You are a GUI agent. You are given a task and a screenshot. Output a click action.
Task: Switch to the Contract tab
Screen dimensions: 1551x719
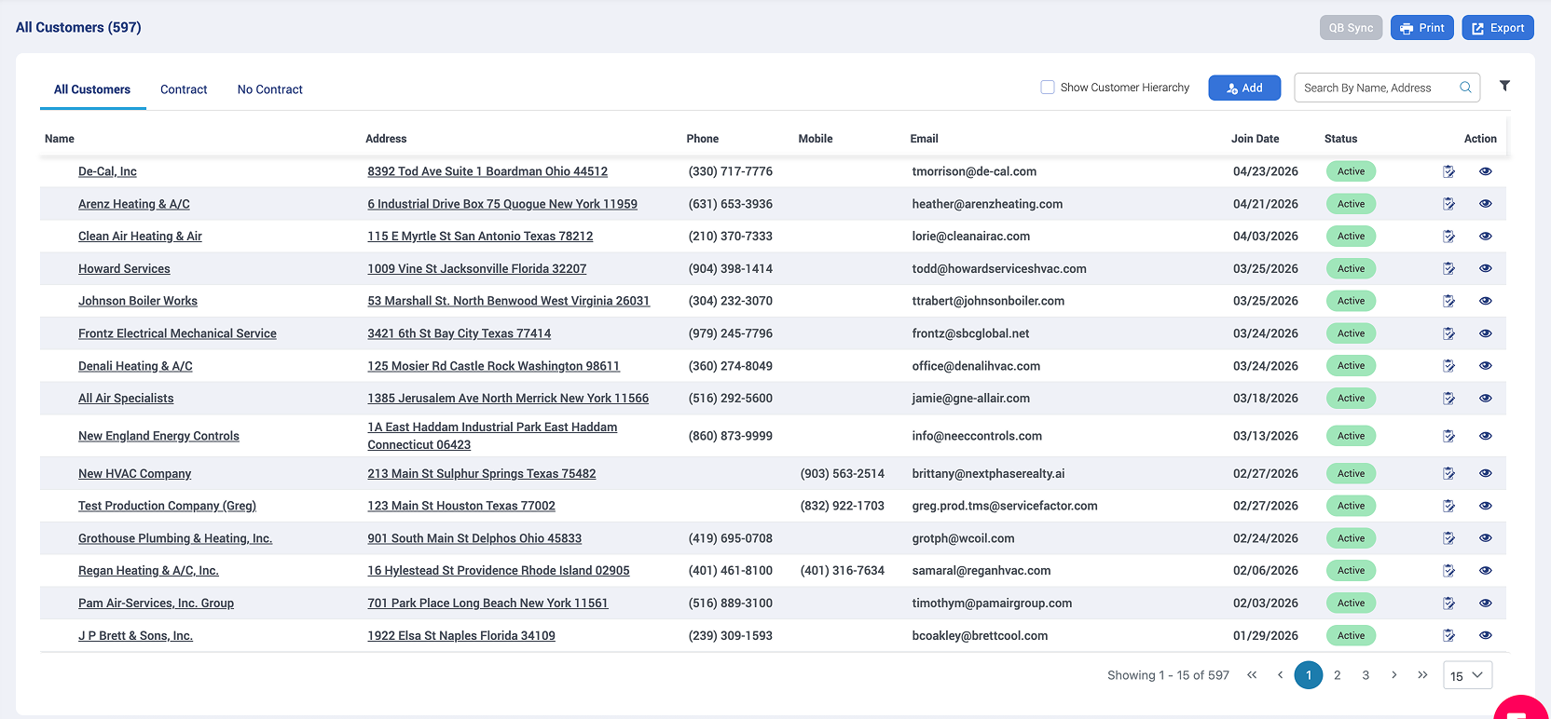pyautogui.click(x=184, y=89)
